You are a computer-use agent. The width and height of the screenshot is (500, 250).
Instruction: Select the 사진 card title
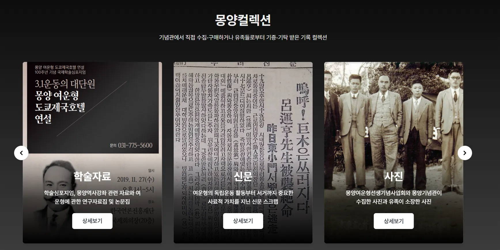point(394,176)
